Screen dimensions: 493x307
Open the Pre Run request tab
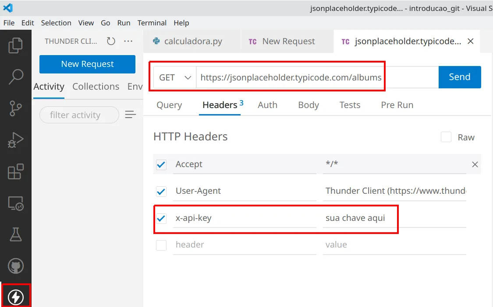397,105
